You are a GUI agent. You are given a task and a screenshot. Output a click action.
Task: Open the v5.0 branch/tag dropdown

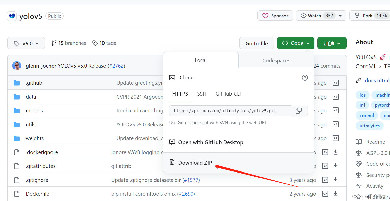point(26,43)
